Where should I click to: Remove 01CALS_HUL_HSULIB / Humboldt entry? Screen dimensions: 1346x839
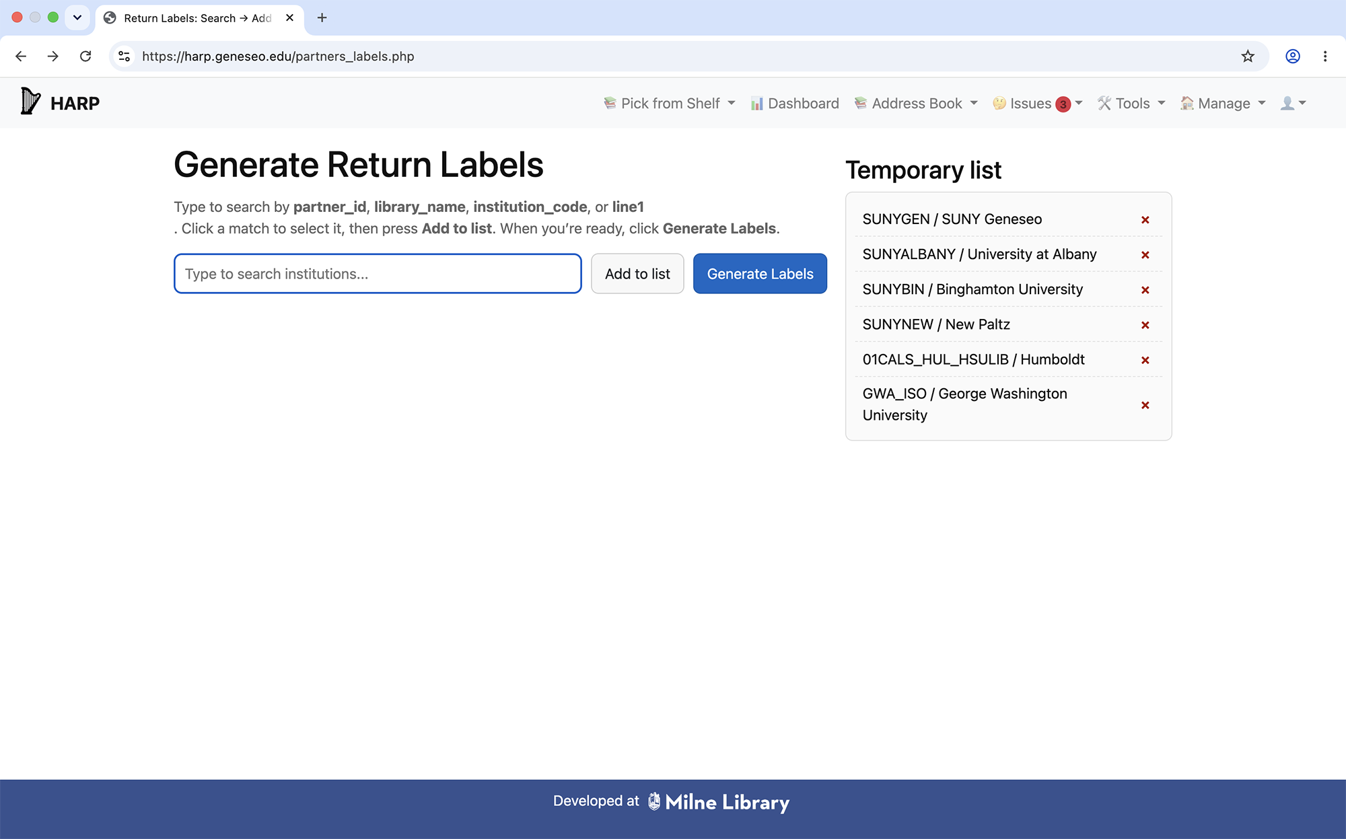pyautogui.click(x=1145, y=360)
